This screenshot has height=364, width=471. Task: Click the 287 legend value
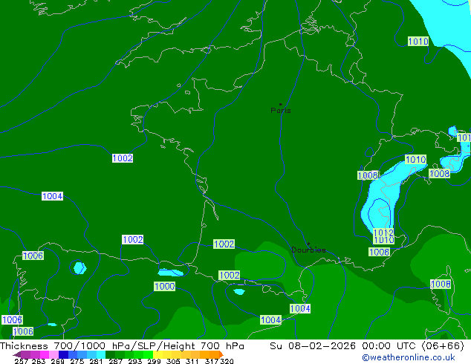point(115,361)
